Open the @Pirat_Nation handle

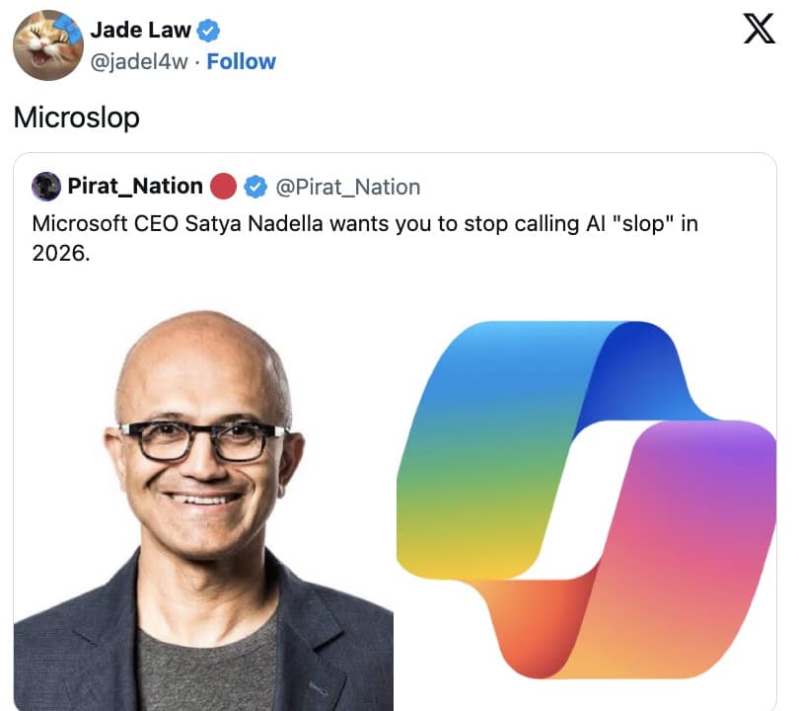coord(347,188)
